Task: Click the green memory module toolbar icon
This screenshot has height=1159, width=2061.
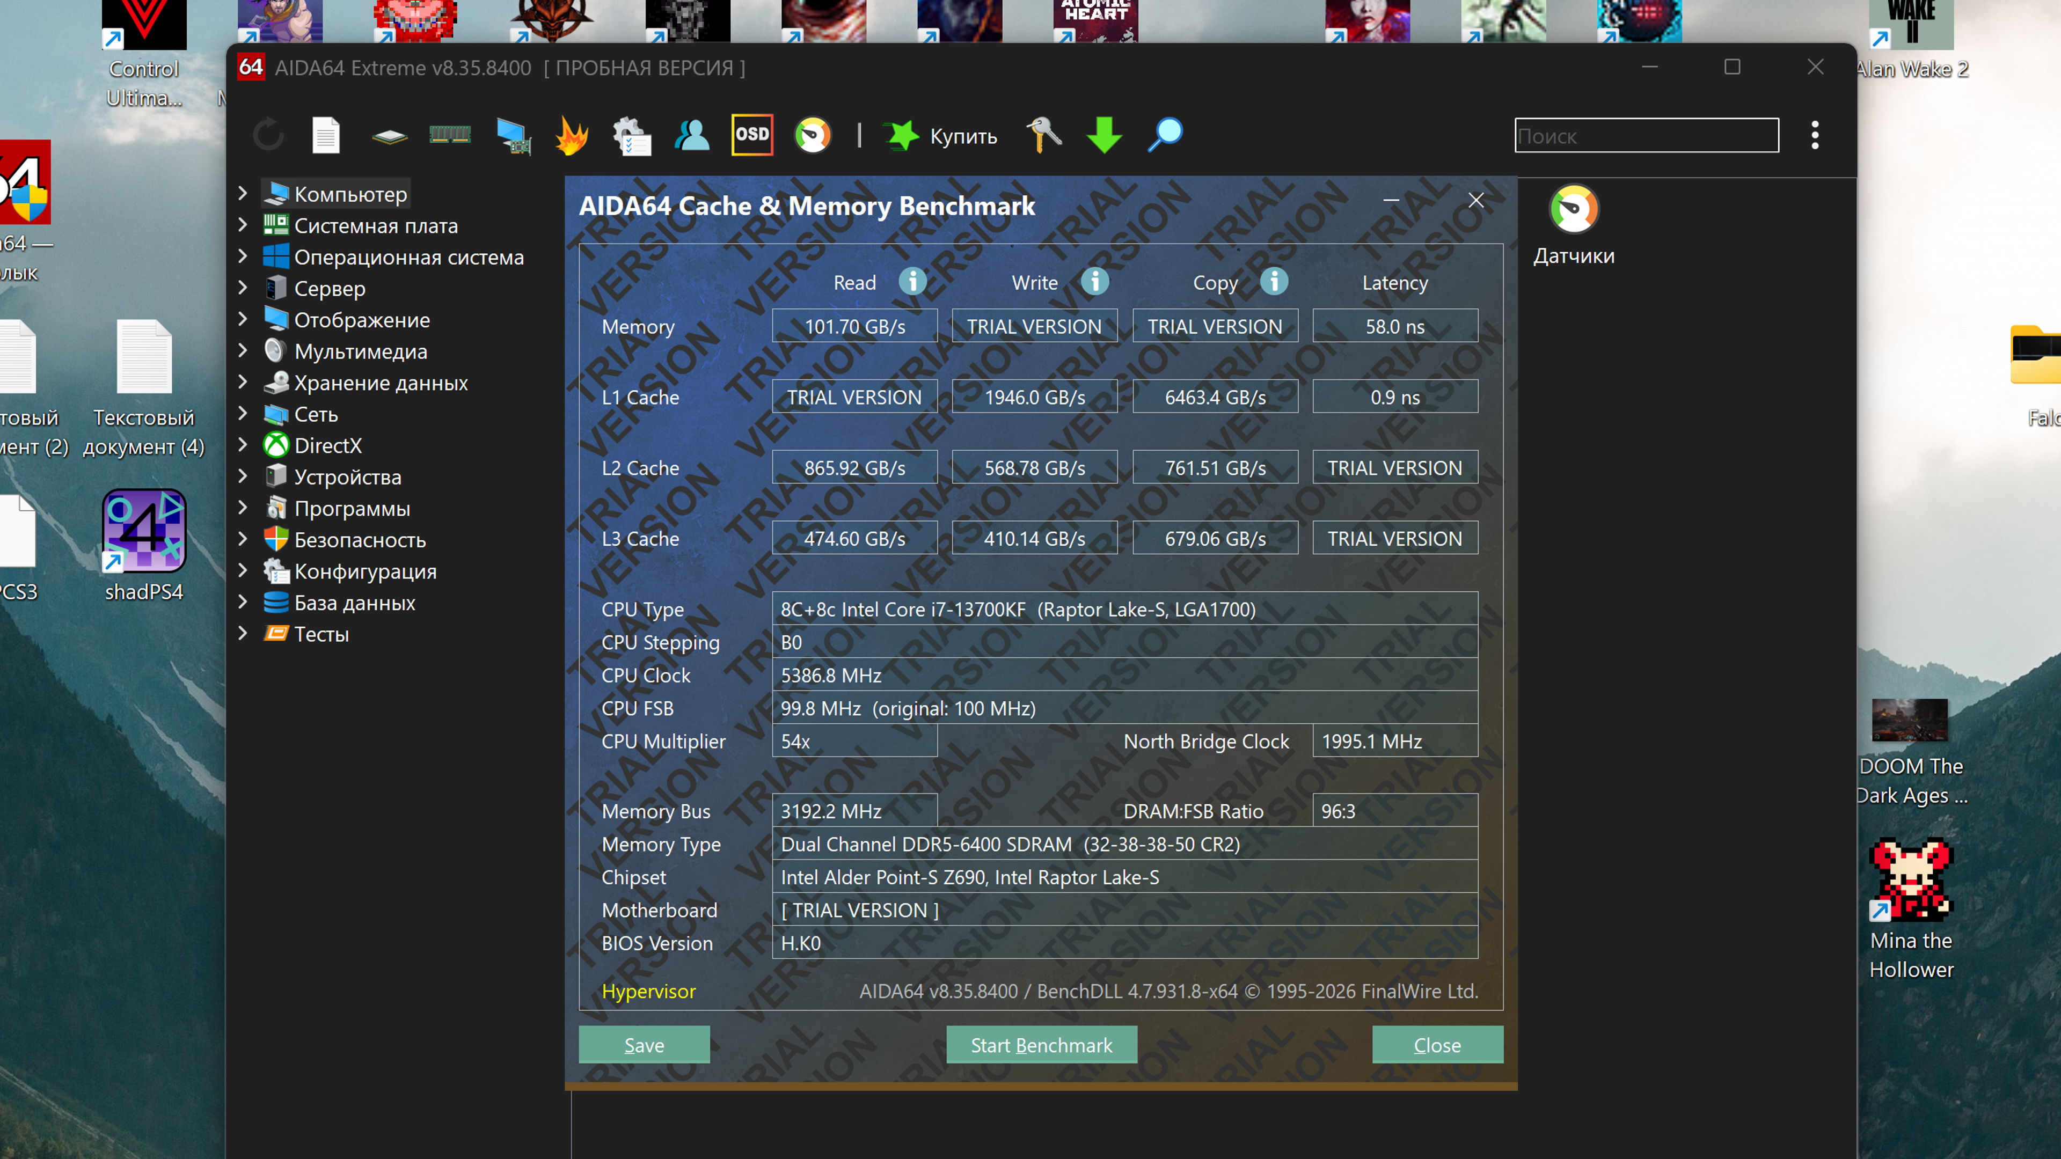Action: pos(450,134)
